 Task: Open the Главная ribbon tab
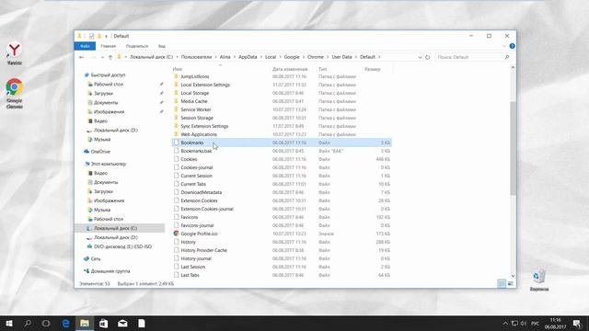click(109, 46)
